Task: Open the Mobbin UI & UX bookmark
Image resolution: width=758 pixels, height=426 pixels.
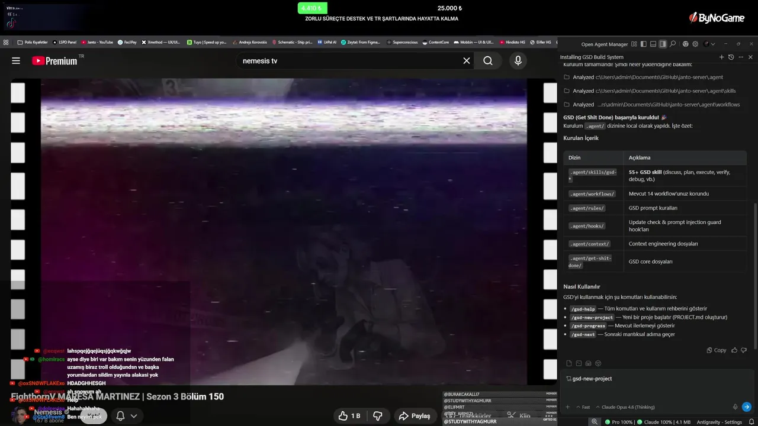Action: (x=474, y=43)
